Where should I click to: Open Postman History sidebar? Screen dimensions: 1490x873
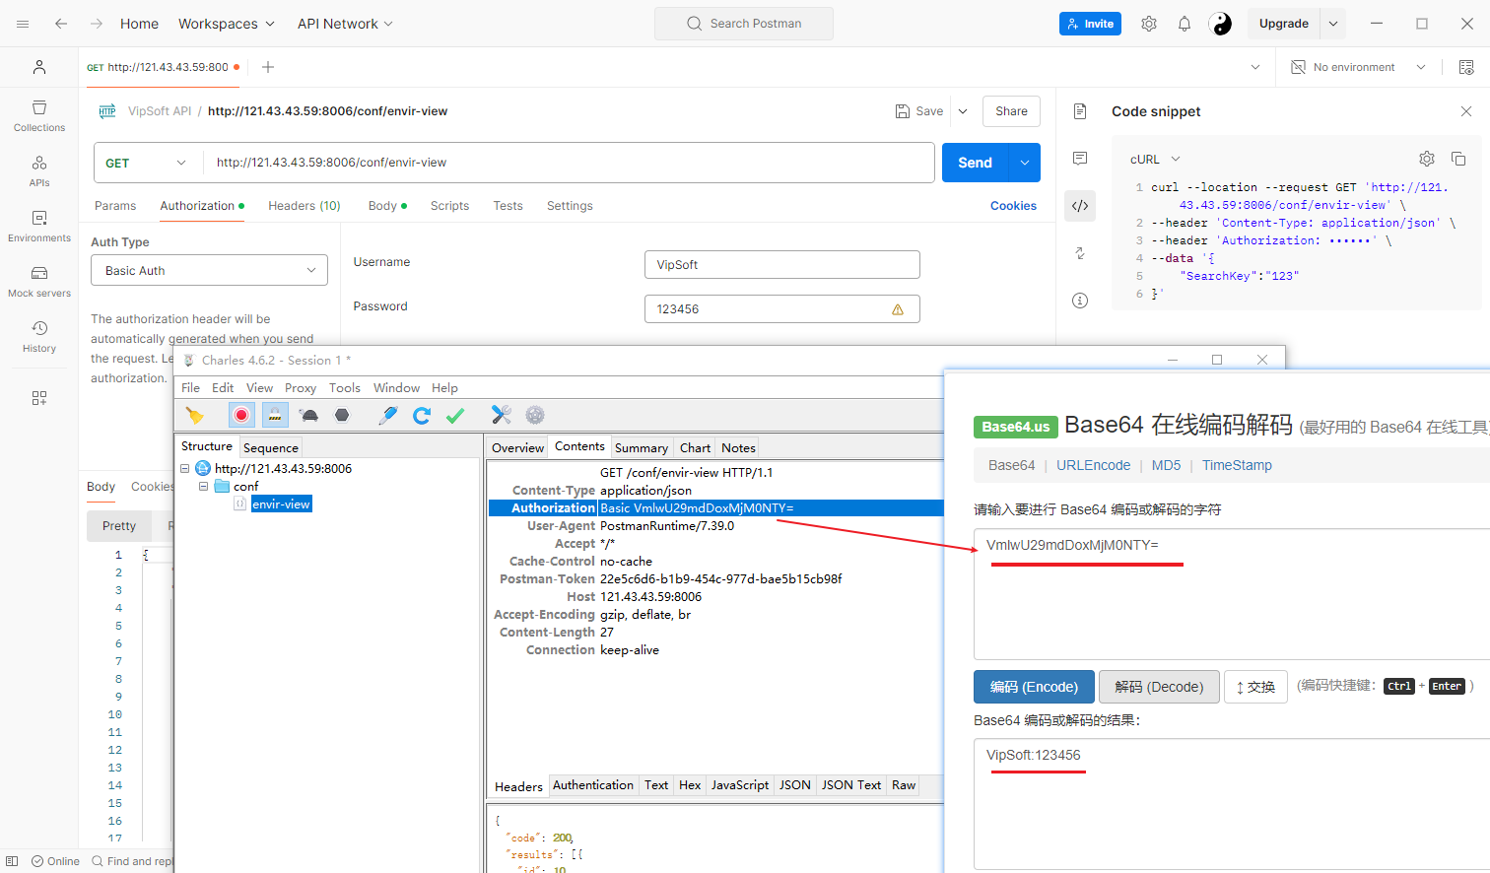pyautogui.click(x=39, y=336)
